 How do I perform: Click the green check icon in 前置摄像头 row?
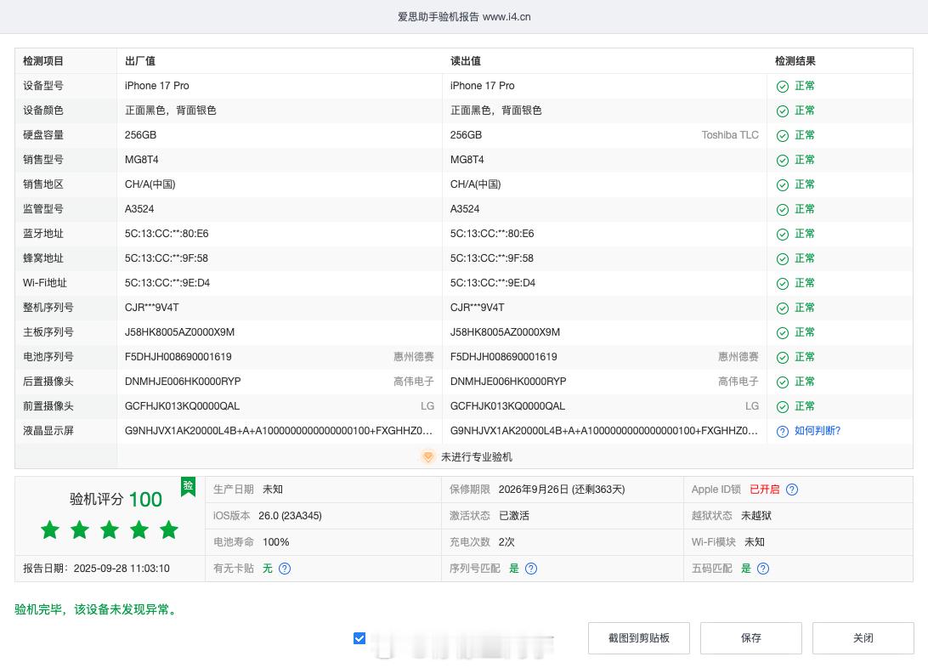point(783,407)
